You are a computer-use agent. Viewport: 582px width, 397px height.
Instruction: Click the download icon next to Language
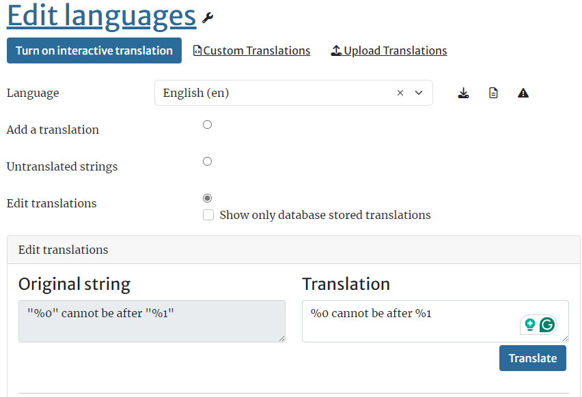click(463, 93)
